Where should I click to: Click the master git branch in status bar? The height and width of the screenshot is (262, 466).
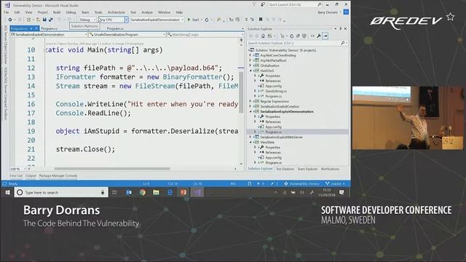click(x=336, y=184)
